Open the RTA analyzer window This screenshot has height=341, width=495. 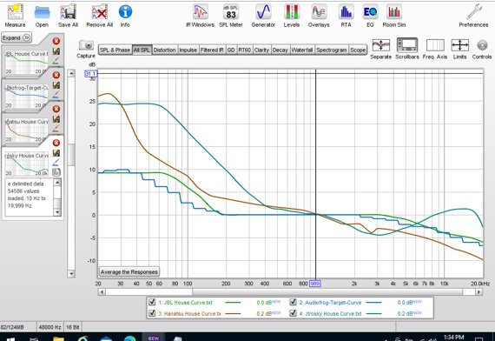coord(346,16)
